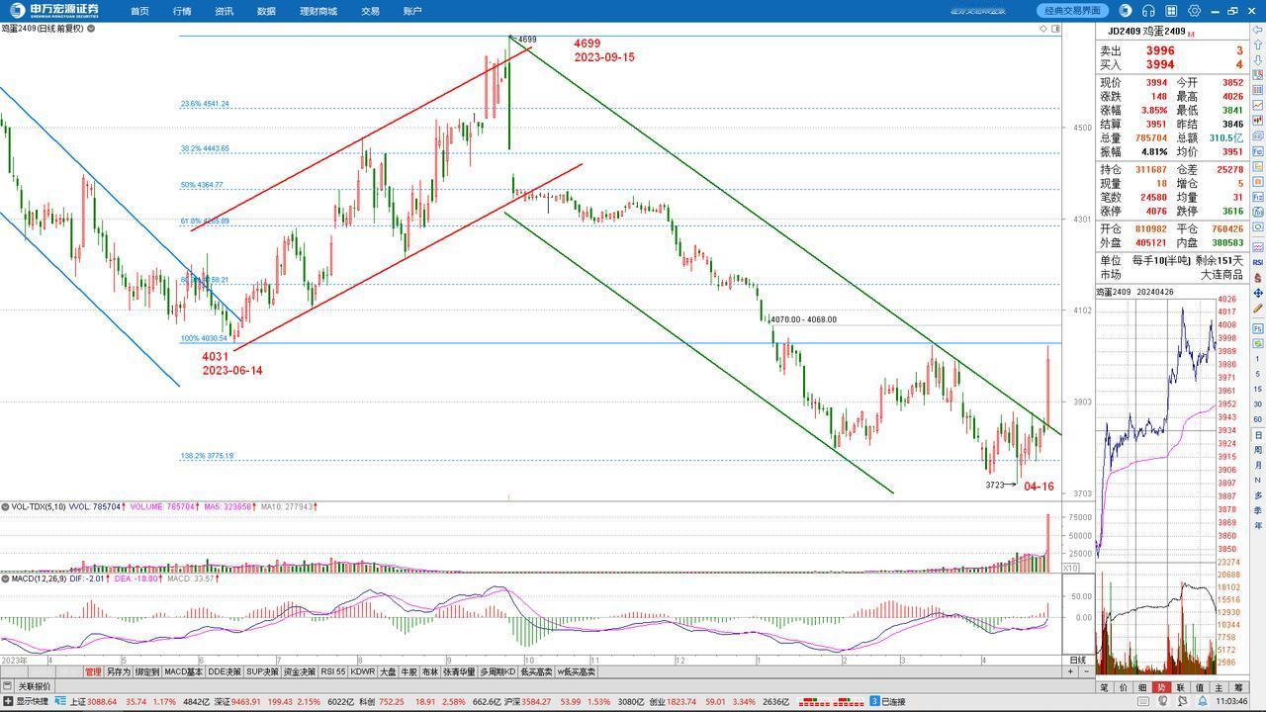Select the 周 weekly period button
Viewport: 1266px width, 712px height.
(1257, 450)
